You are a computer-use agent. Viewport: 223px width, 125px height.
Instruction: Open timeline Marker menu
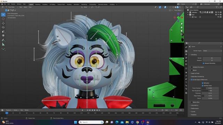26,110
